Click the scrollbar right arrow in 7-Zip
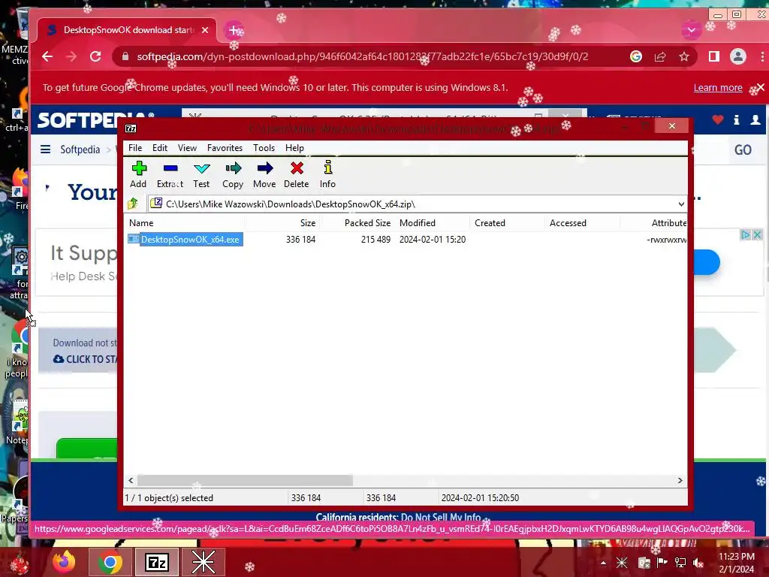Image resolution: width=769 pixels, height=577 pixels. click(680, 480)
